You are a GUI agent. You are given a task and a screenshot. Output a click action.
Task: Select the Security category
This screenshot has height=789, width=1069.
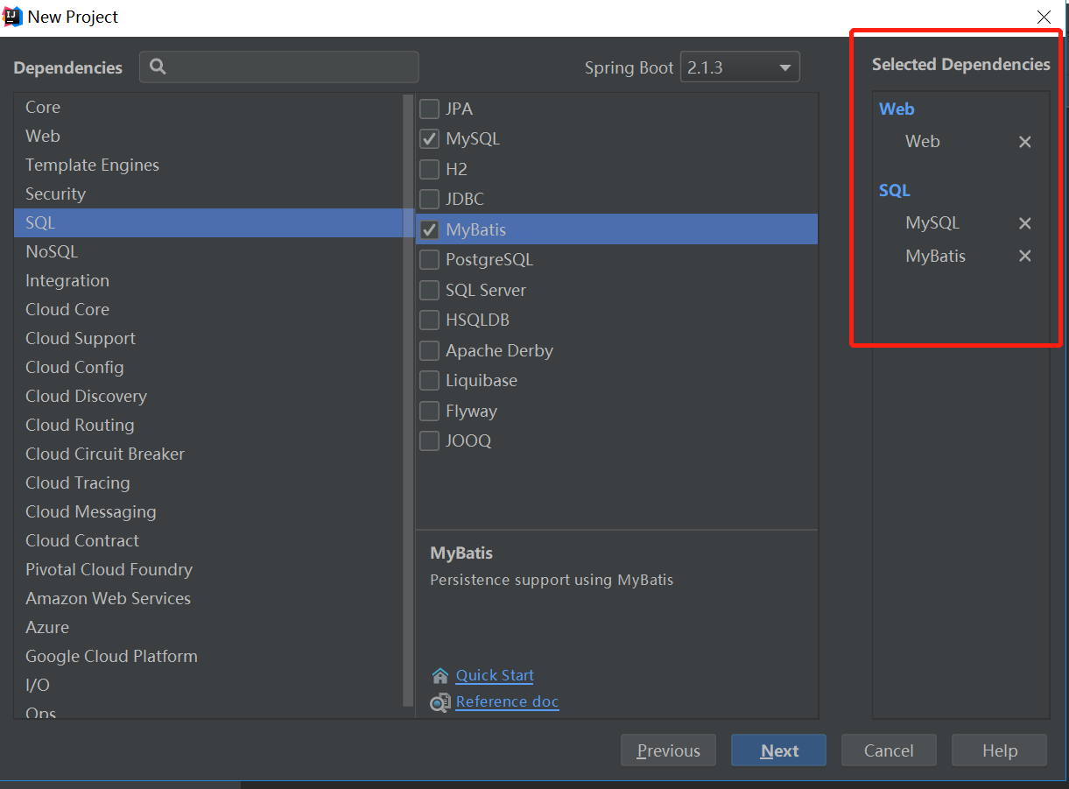[207, 194]
